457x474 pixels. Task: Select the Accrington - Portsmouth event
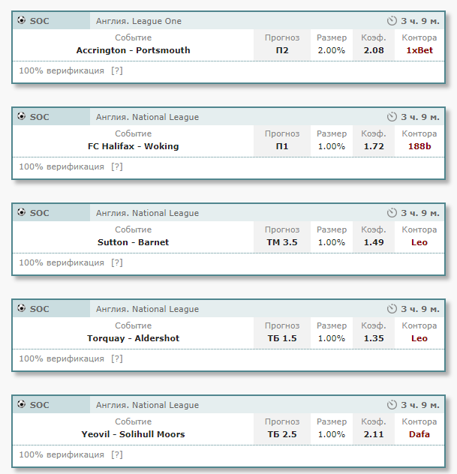tap(134, 50)
